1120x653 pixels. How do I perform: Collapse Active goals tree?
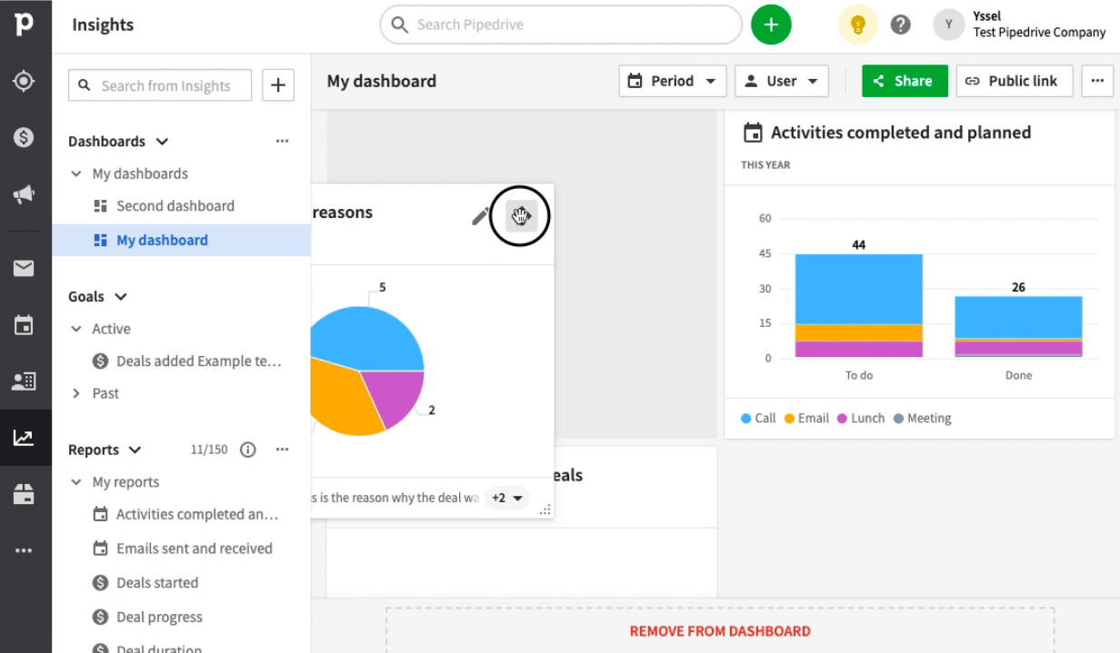76,329
